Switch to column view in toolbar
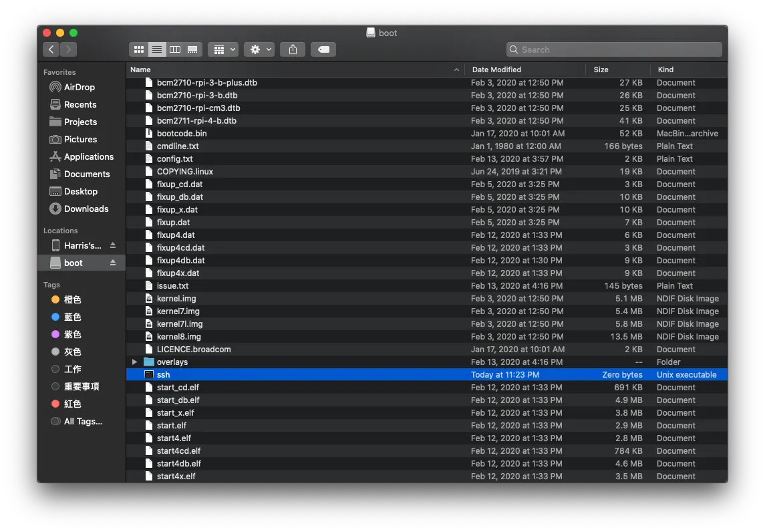The height and width of the screenshot is (532, 765). [175, 49]
